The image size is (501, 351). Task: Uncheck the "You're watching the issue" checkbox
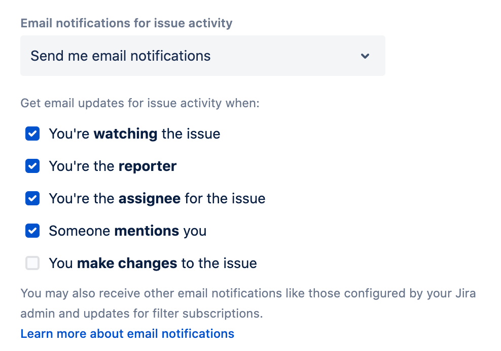click(x=32, y=134)
